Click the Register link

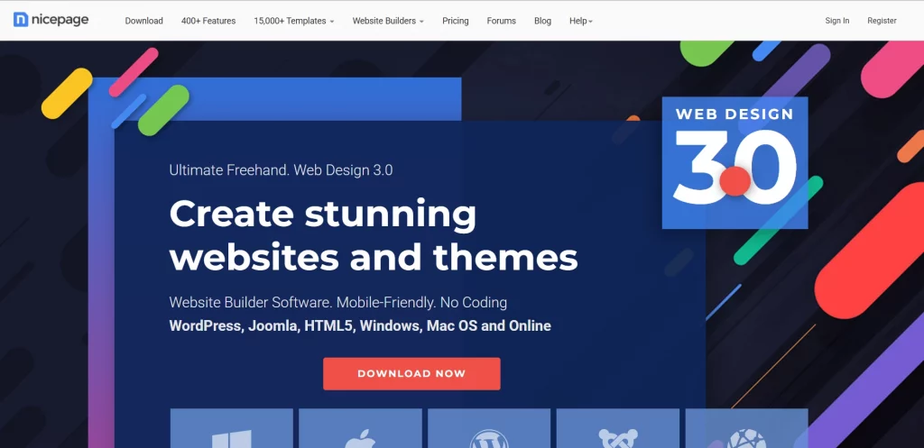click(x=882, y=21)
